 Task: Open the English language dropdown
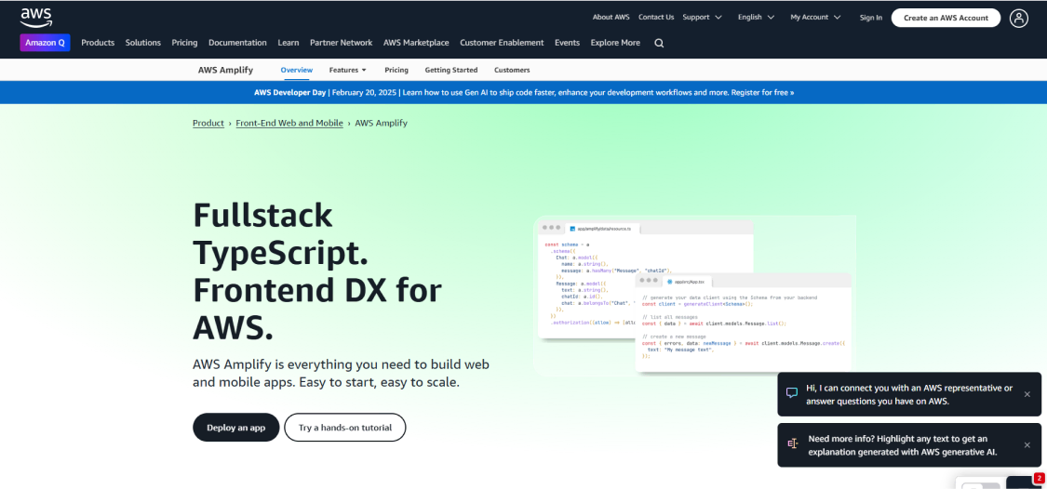click(756, 17)
